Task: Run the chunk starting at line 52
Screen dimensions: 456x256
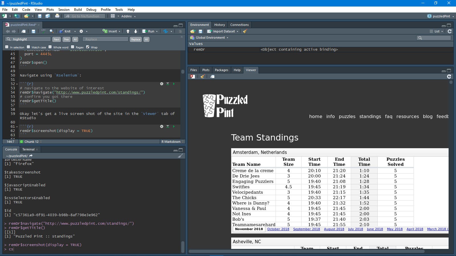Action: pyautogui.click(x=174, y=84)
